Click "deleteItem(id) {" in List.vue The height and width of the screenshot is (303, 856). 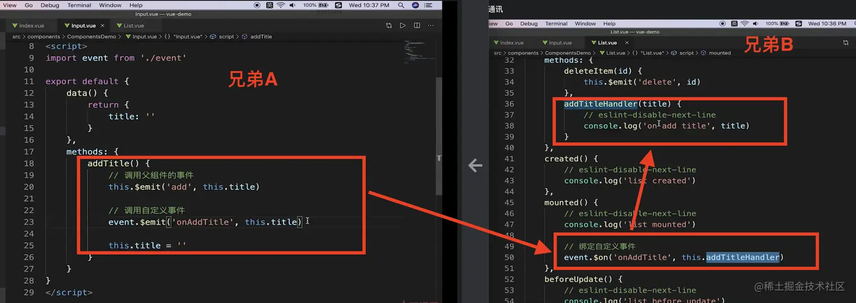603,71
